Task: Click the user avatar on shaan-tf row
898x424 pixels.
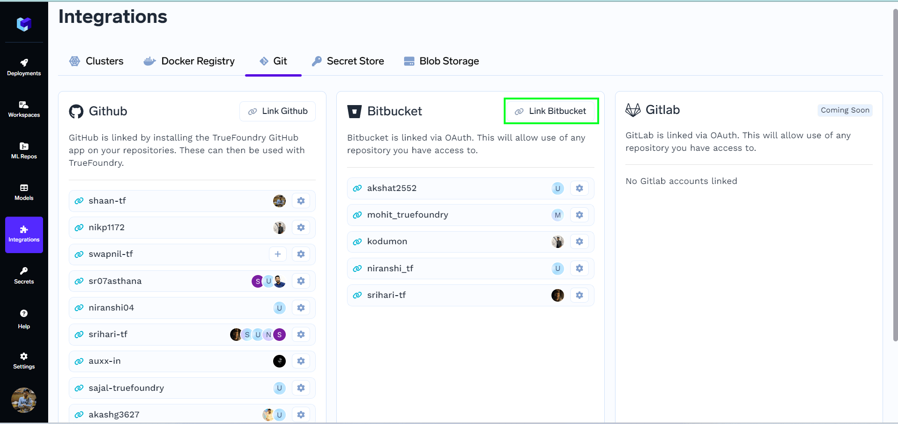Action: pos(279,201)
